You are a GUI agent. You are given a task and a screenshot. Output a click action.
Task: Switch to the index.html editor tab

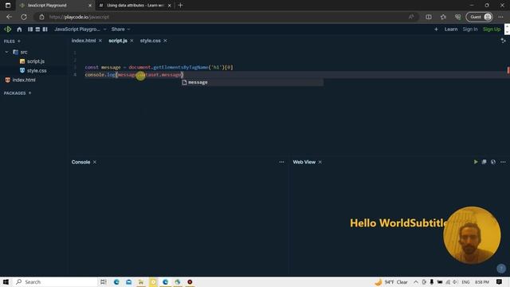[x=84, y=41]
